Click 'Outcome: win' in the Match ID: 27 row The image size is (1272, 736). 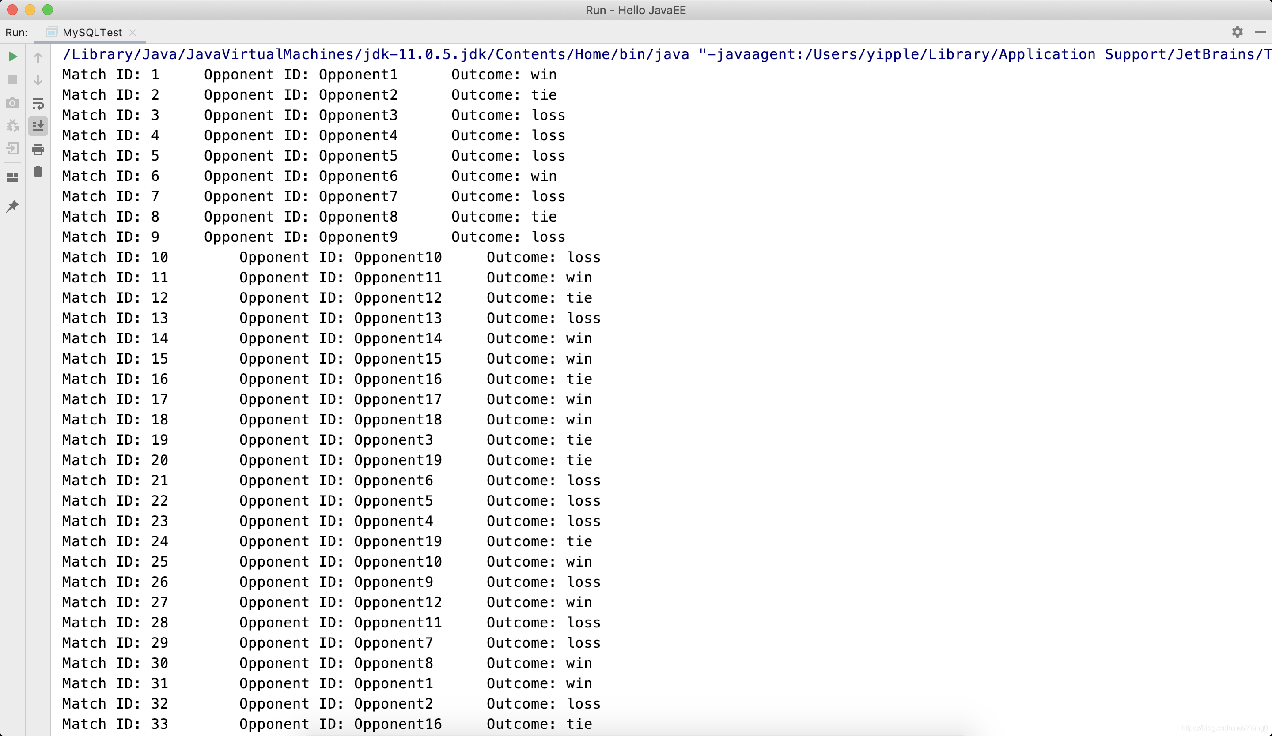pyautogui.click(x=539, y=602)
